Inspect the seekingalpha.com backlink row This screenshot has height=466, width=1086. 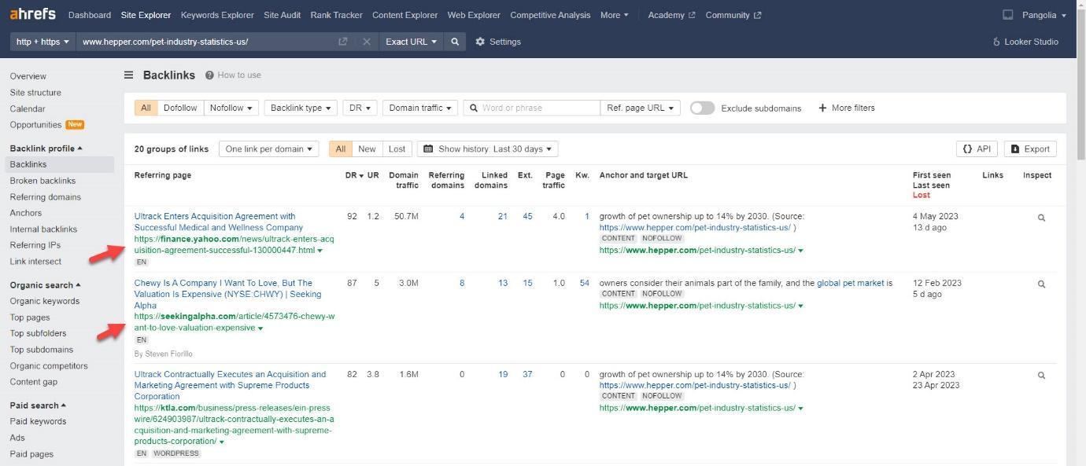point(1041,284)
